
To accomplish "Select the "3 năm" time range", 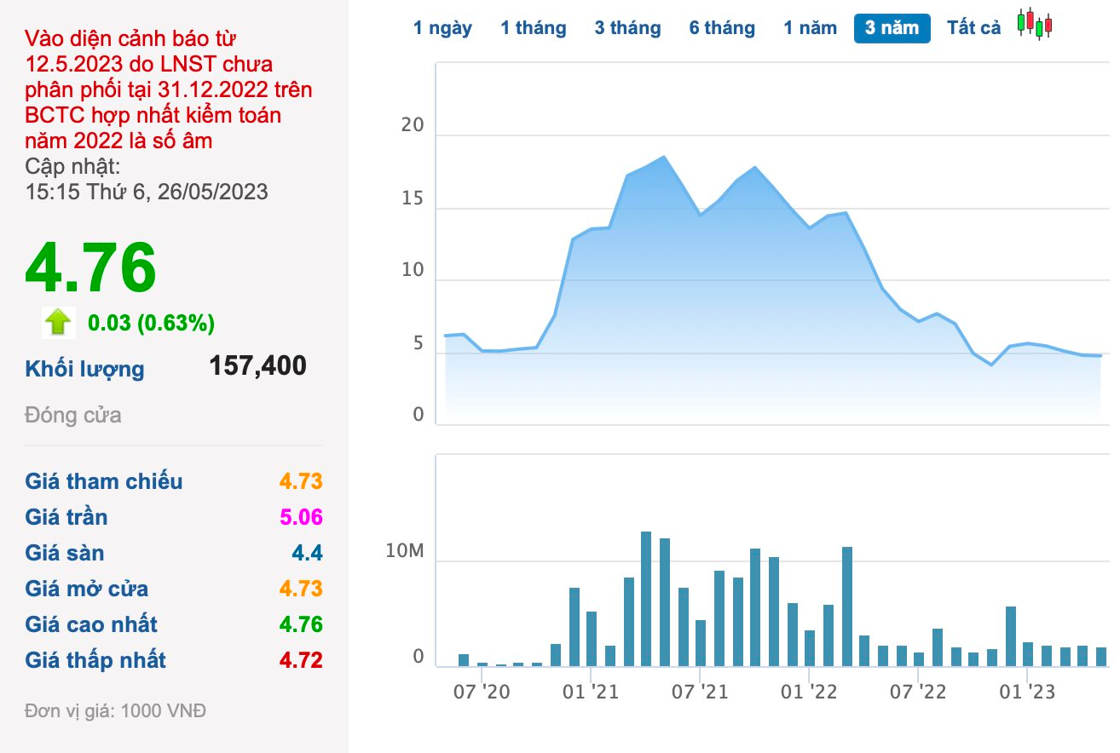I will [892, 28].
